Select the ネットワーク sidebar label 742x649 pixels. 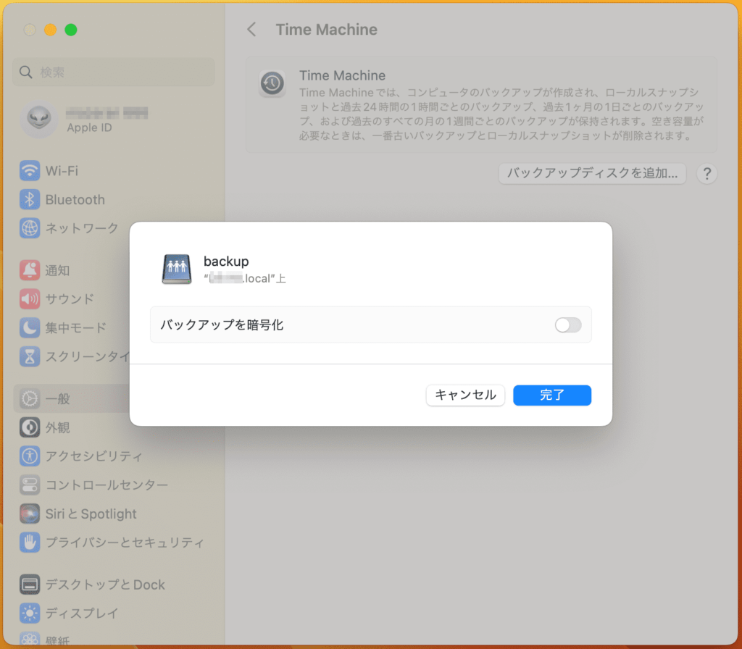(x=82, y=228)
